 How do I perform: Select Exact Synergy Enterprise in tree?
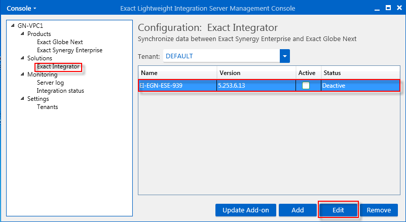click(69, 50)
